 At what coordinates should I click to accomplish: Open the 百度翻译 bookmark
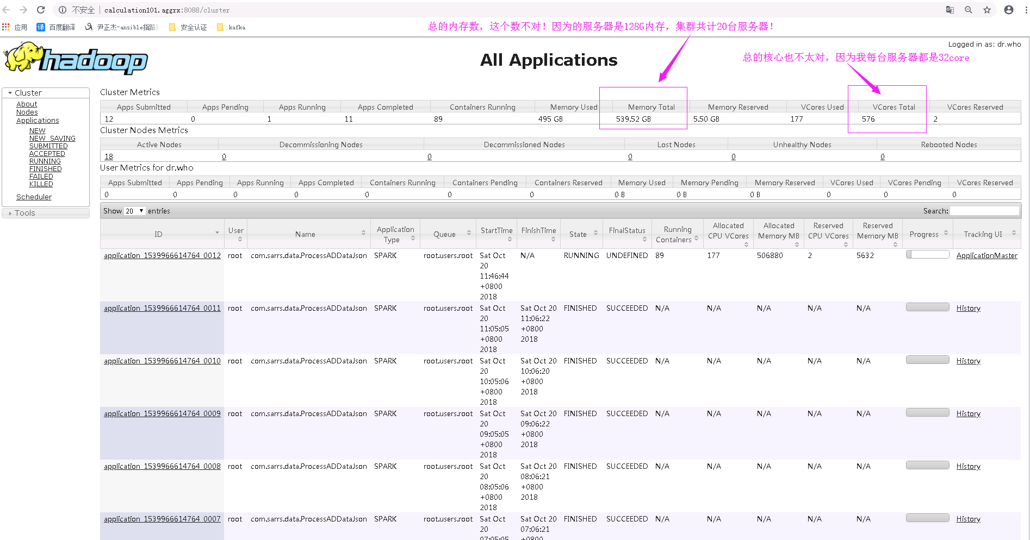tap(56, 27)
